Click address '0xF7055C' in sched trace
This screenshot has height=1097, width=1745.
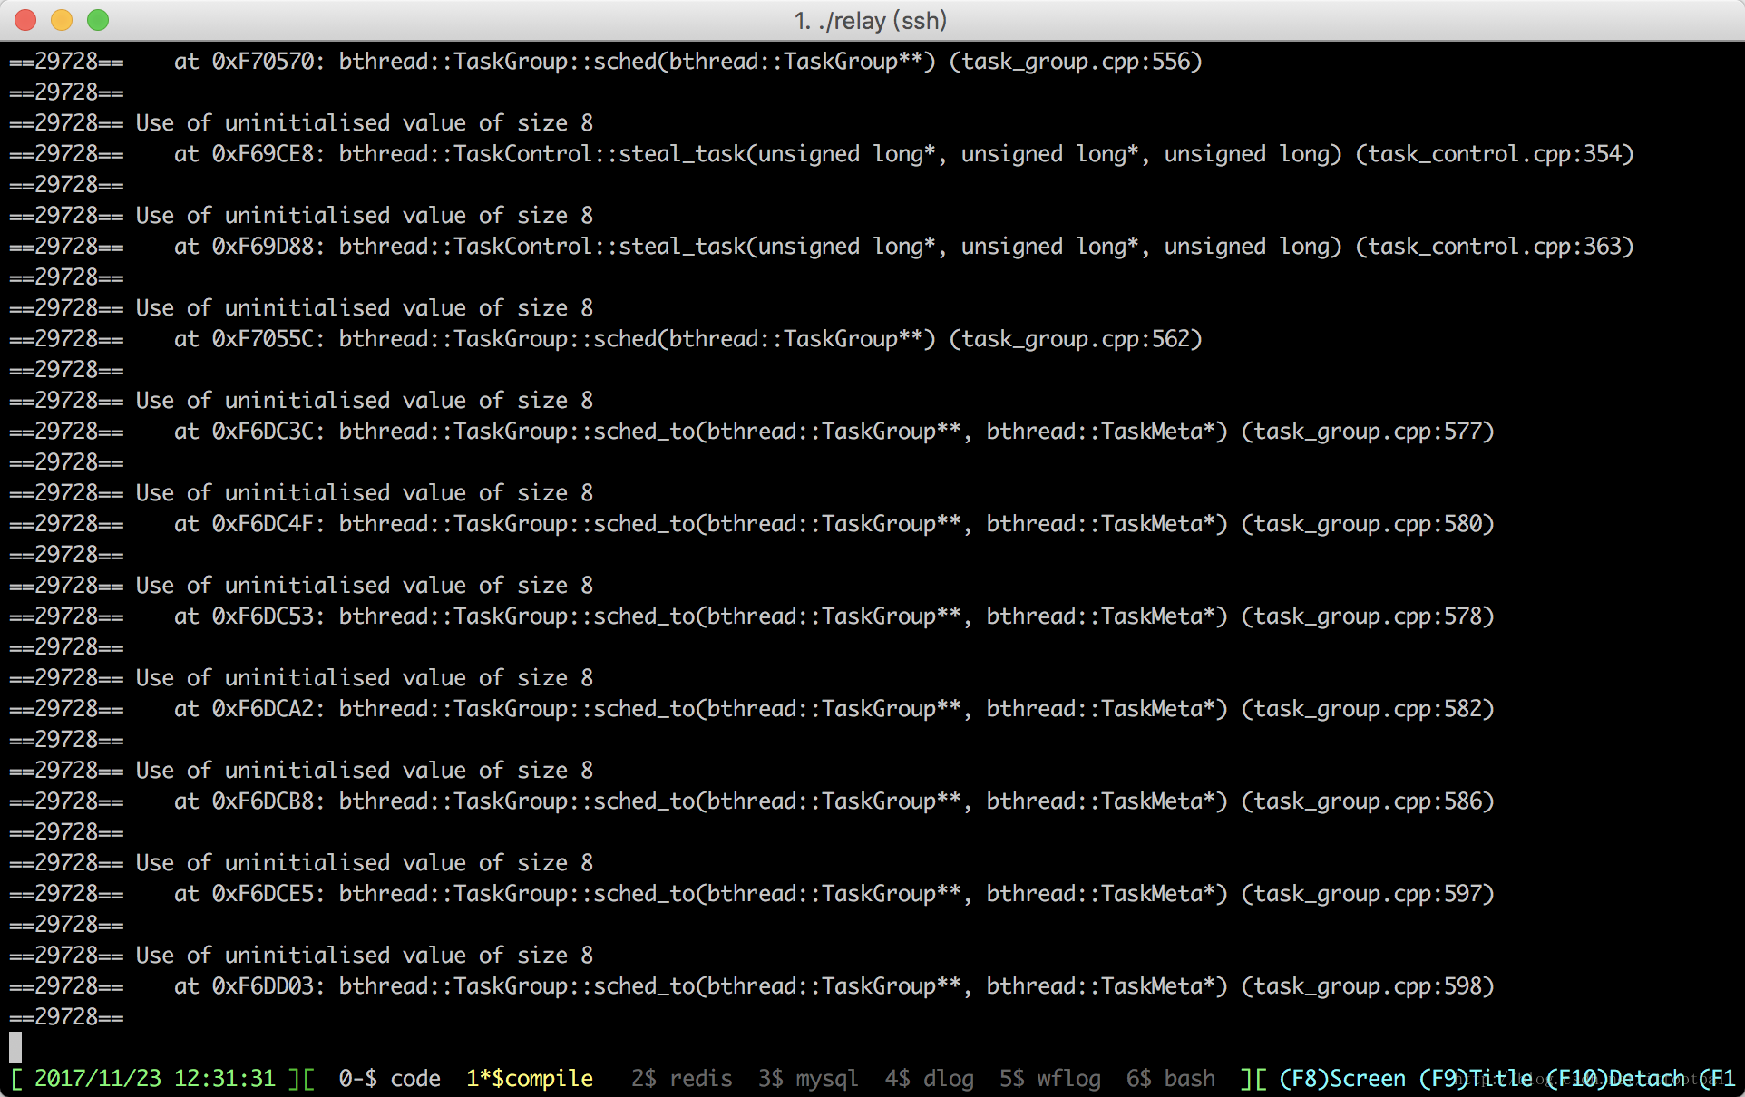point(263,339)
